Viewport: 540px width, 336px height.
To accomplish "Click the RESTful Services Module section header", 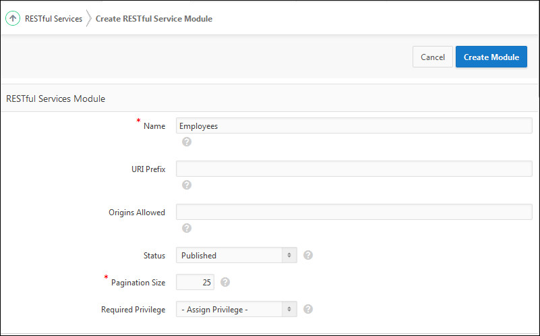I will tap(55, 99).
